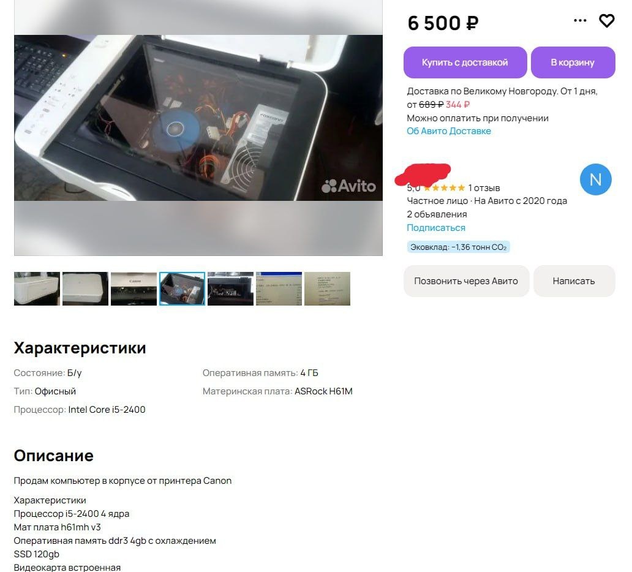This screenshot has height=572, width=632.
Task: Add listing to favorites with heart icon
Action: click(x=606, y=21)
